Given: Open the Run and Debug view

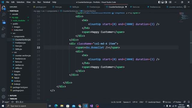Looking at the screenshot, I should pos(3,28).
